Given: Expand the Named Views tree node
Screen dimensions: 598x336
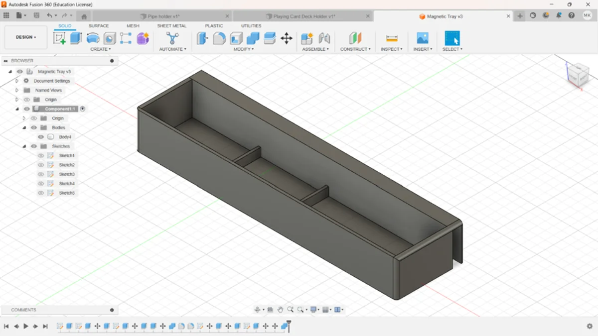Looking at the screenshot, I should pos(17,90).
